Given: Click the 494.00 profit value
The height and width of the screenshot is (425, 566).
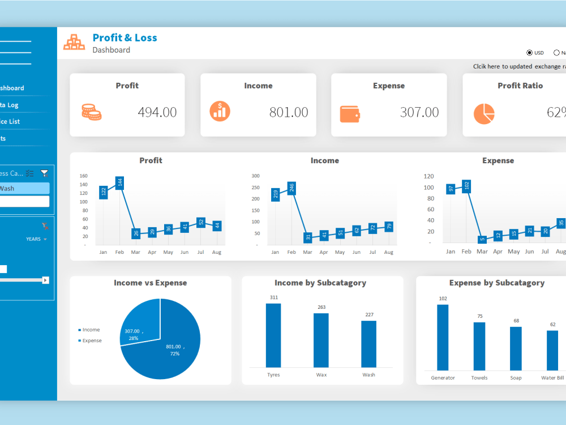Looking at the screenshot, I should [x=157, y=112].
